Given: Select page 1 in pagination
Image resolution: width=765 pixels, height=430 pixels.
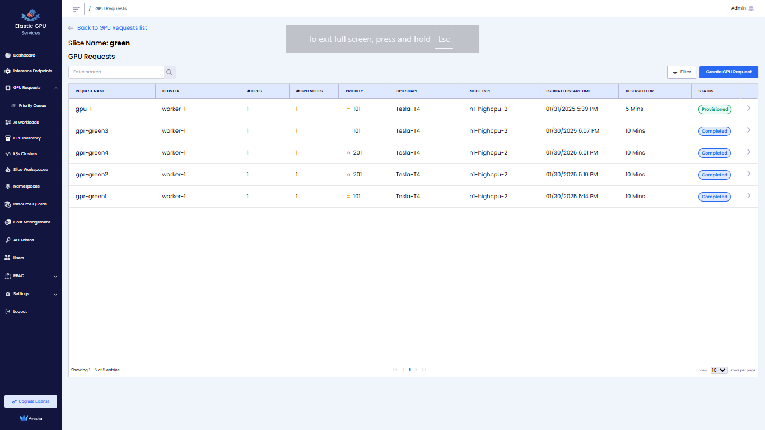Looking at the screenshot, I should pos(410,370).
